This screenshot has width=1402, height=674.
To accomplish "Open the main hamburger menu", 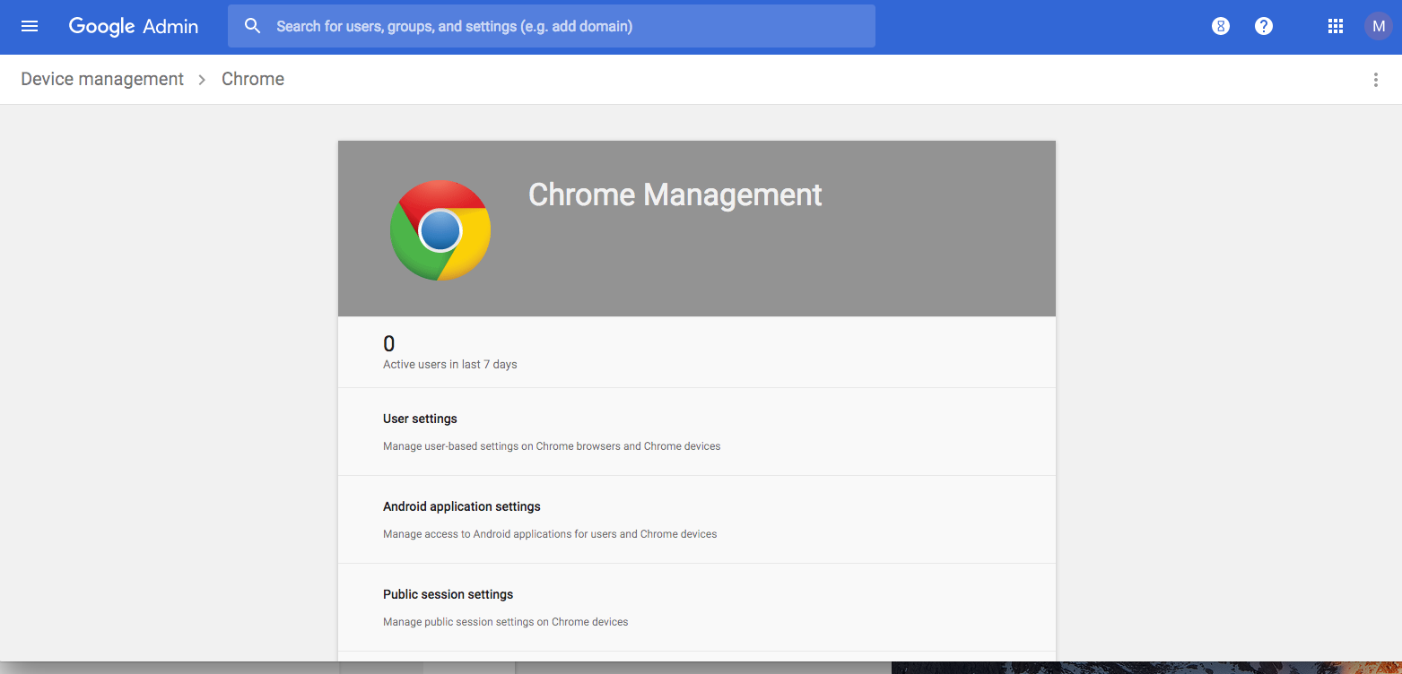I will click(x=30, y=26).
